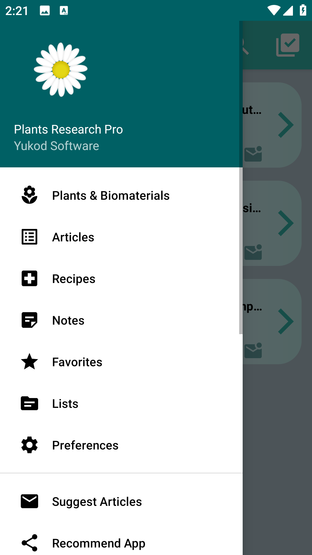Tap Suggest Articles link

click(97, 502)
